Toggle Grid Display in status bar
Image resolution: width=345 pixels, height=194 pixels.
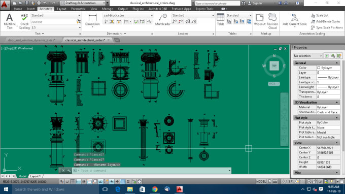(x=73, y=181)
